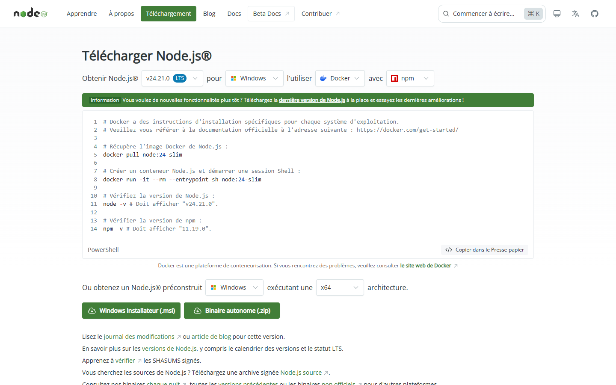This screenshot has height=385, width=616.
Task: Go to the À propos page
Action: (x=121, y=14)
